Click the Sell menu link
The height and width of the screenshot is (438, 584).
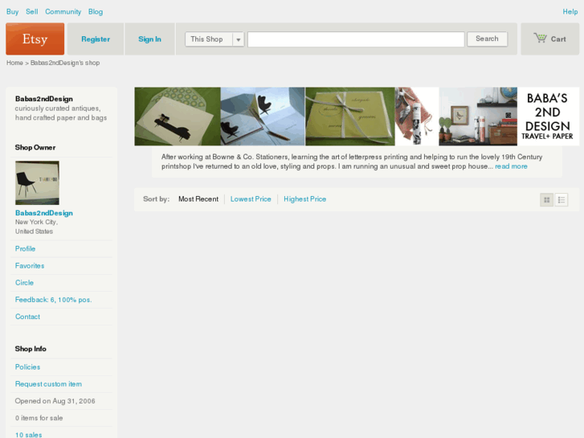[x=31, y=11]
